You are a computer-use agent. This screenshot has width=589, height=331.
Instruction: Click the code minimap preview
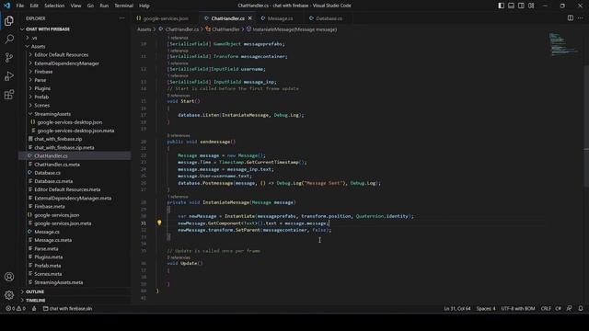pos(562,45)
